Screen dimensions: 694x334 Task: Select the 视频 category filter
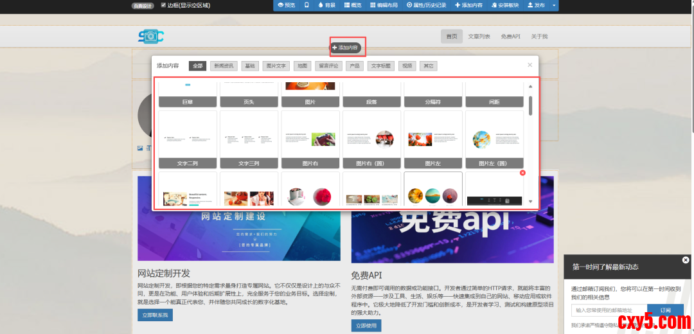[406, 66]
